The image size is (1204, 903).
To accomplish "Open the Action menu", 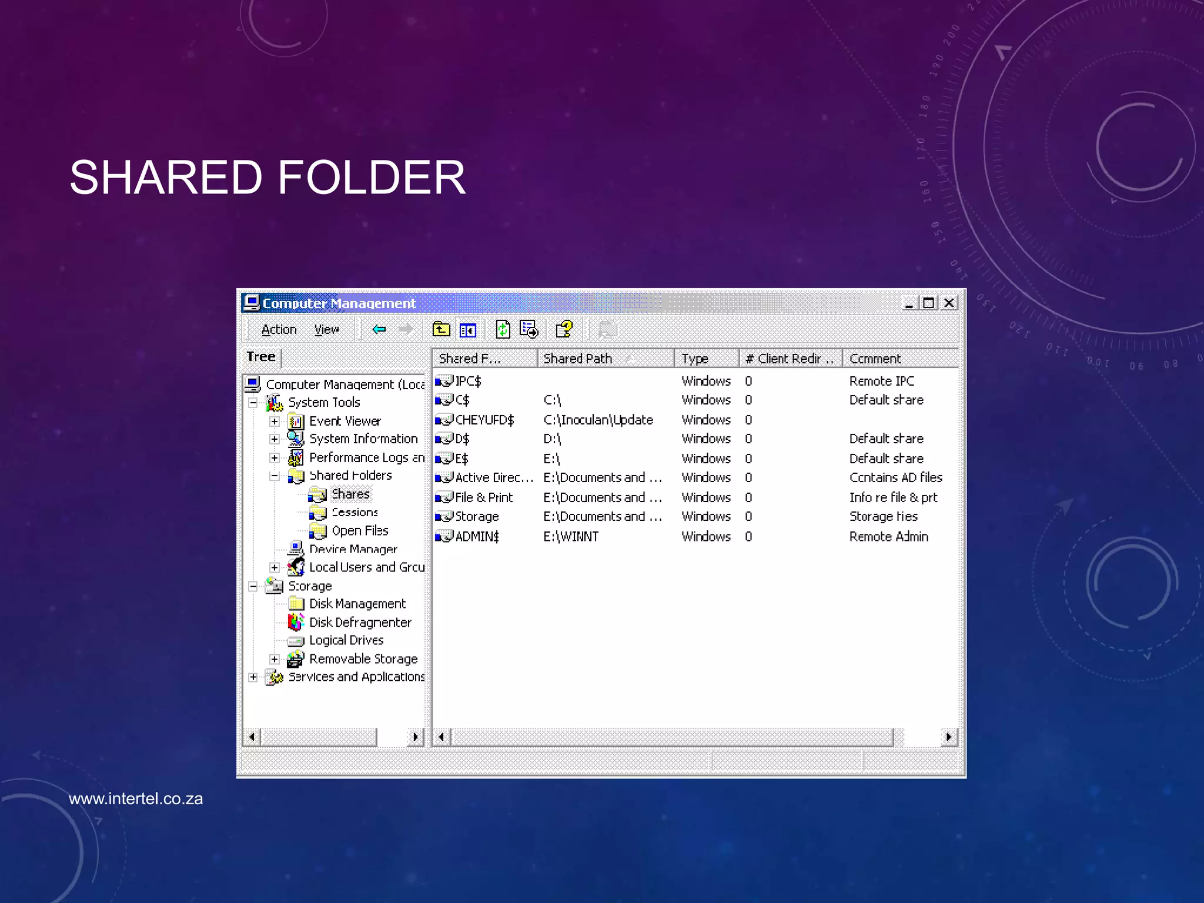I will coord(279,329).
